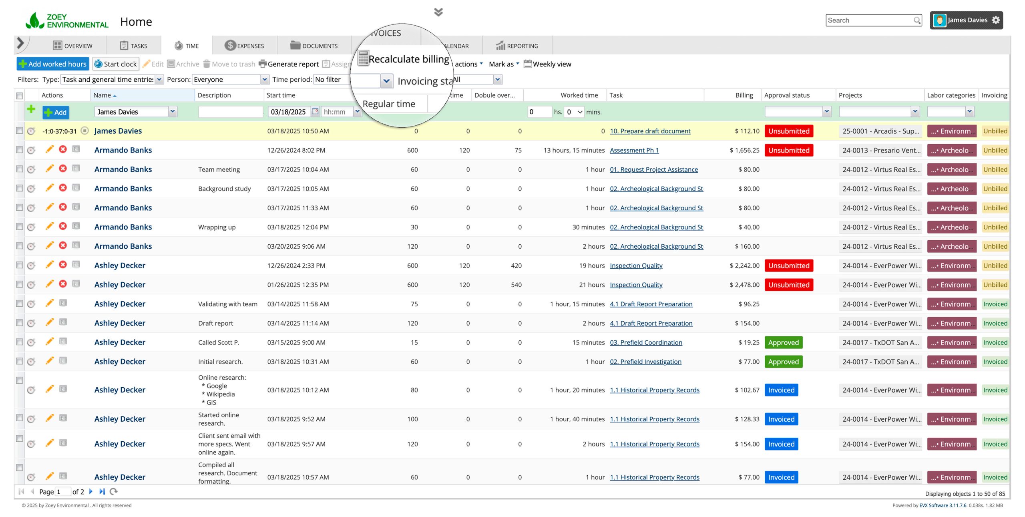Click the green plus Add worked hours button
Image resolution: width=1025 pixels, height=517 pixels.
[x=53, y=64]
